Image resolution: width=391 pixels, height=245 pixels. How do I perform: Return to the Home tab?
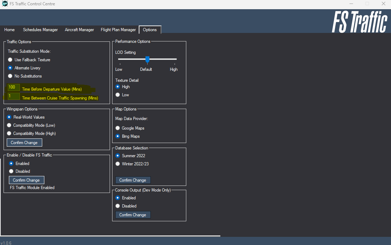click(x=9, y=30)
